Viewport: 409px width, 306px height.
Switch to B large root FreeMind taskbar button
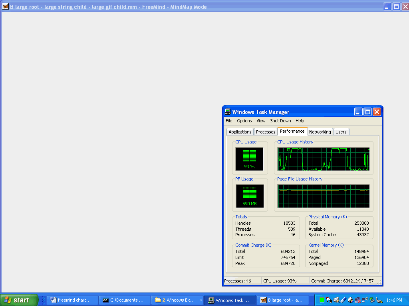click(282, 300)
